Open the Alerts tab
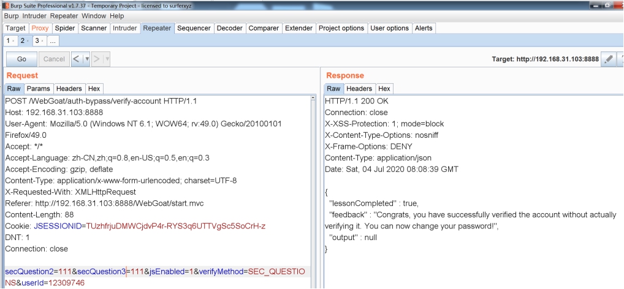624x289 pixels. 424,28
